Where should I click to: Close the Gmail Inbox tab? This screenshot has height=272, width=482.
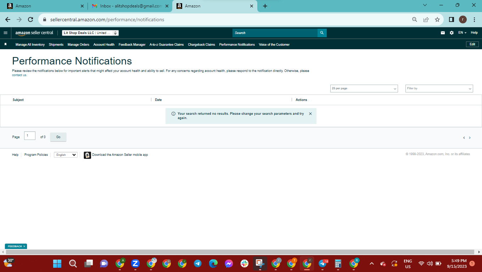167,6
